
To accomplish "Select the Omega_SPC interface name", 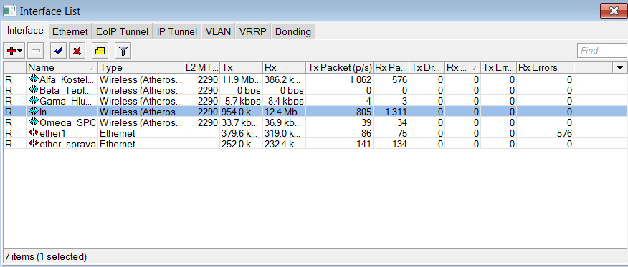I will [x=67, y=122].
